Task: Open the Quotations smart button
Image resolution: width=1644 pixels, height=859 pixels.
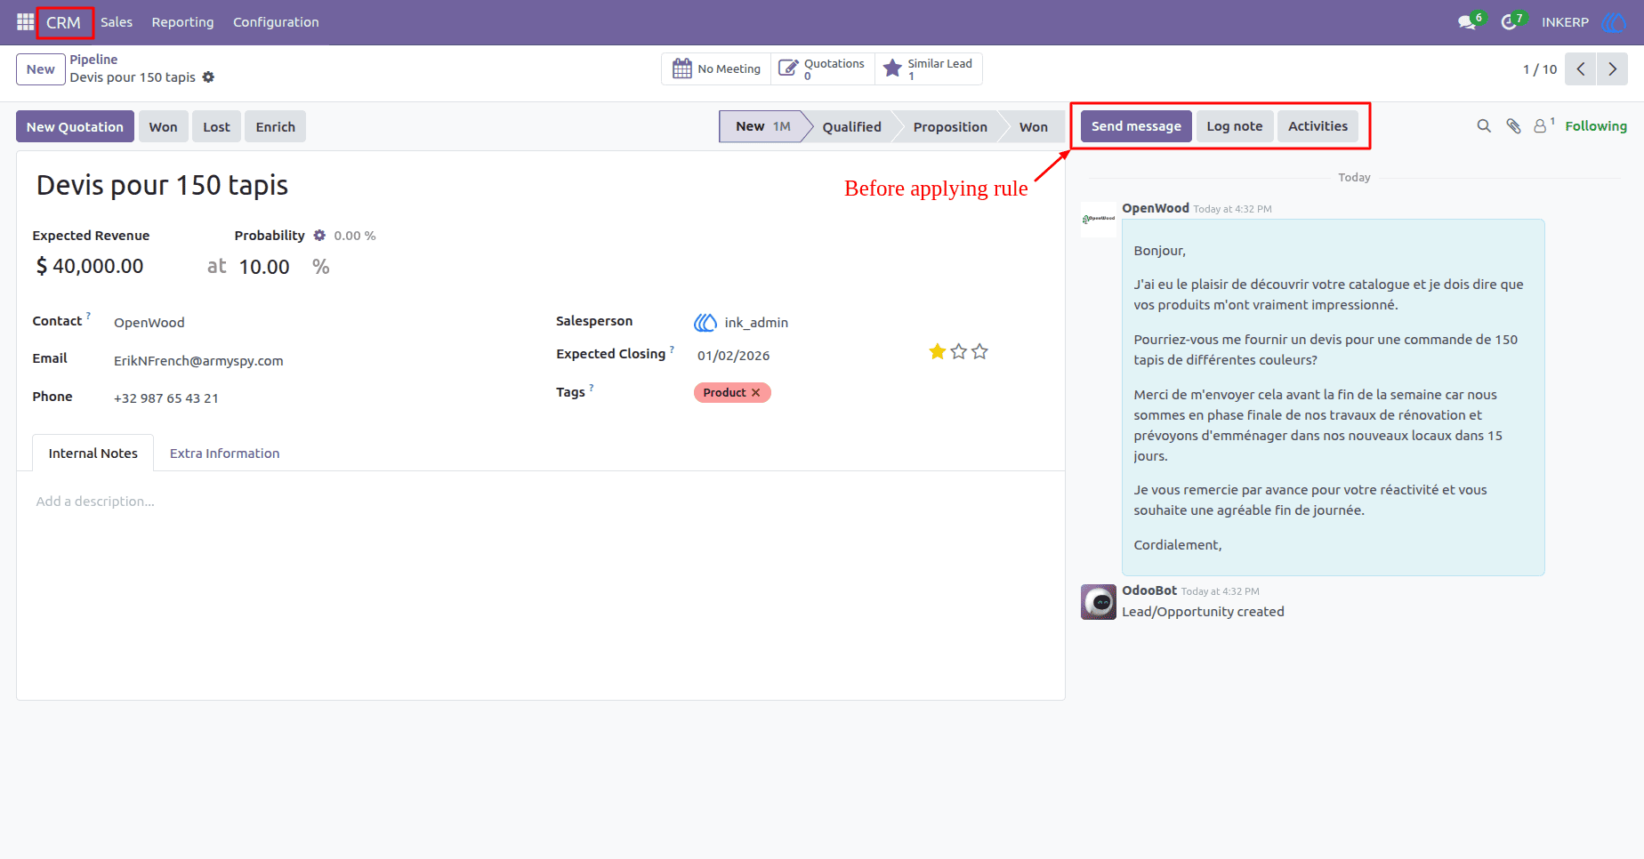Action: [823, 69]
